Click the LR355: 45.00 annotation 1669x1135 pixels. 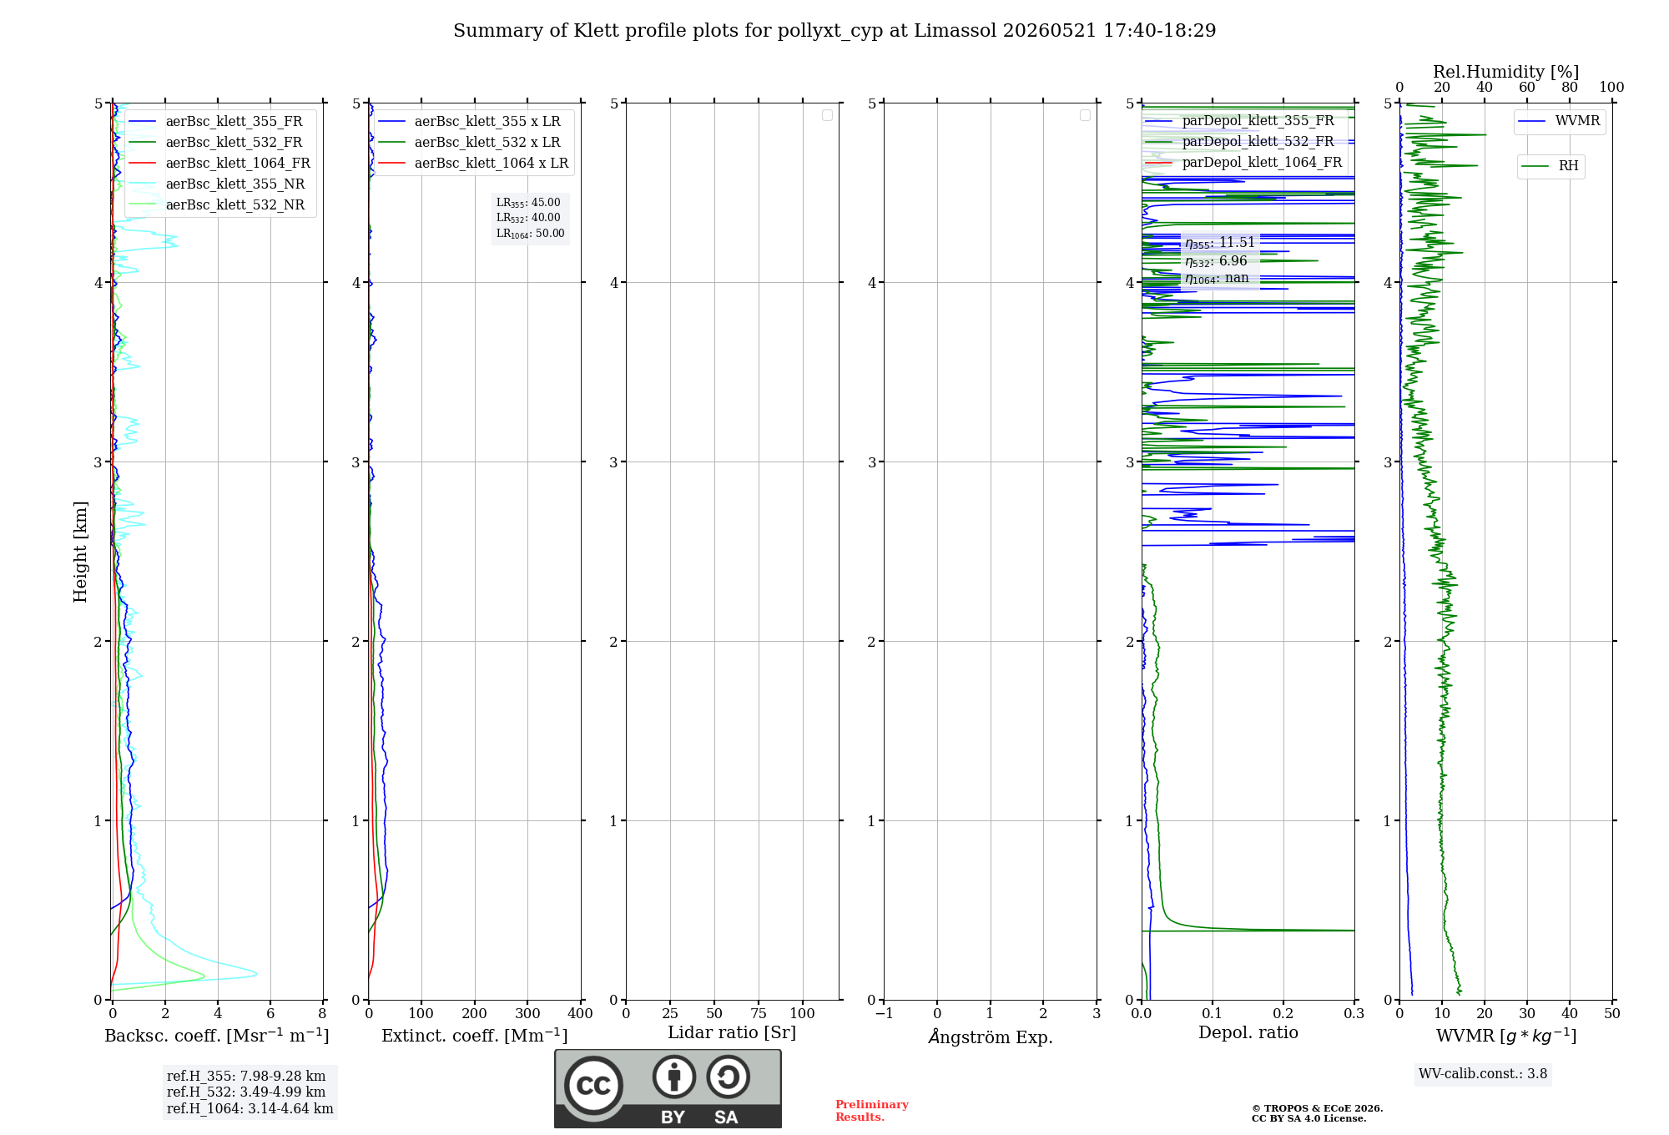tap(528, 203)
